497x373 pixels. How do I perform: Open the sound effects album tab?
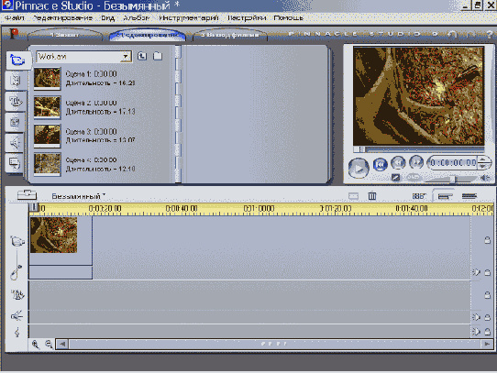tap(15, 143)
